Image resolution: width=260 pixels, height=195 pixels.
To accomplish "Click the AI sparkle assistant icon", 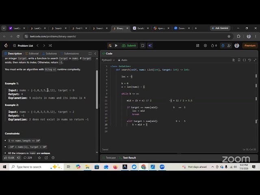I will [150, 45].
